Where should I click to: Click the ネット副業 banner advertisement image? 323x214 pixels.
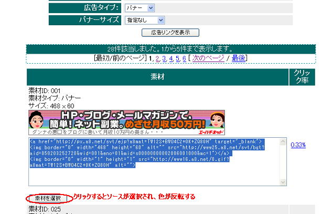(x=126, y=120)
